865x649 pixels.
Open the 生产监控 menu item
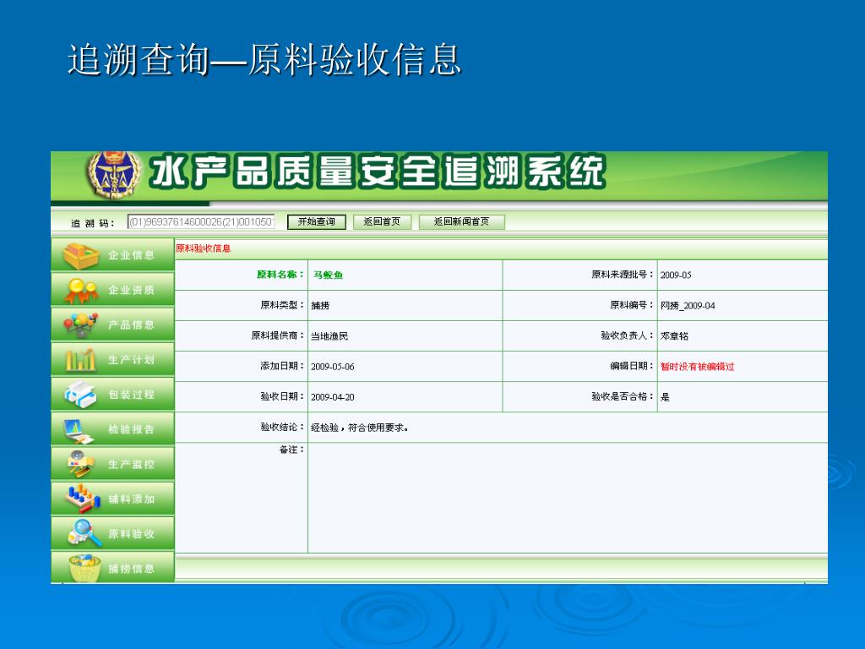pyautogui.click(x=112, y=464)
